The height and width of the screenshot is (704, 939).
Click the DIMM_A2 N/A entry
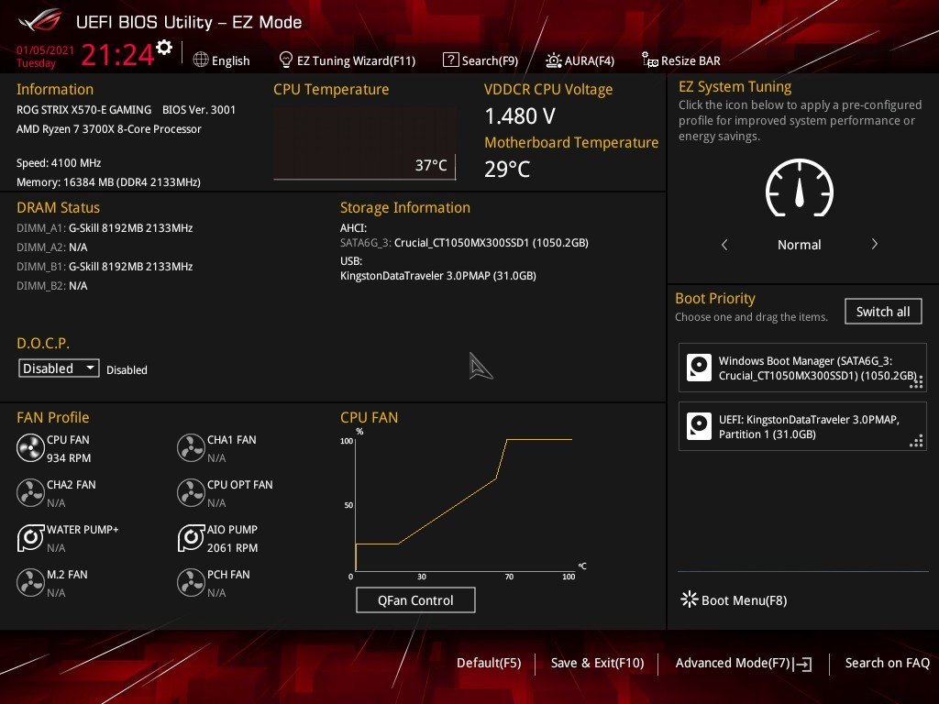coord(52,247)
